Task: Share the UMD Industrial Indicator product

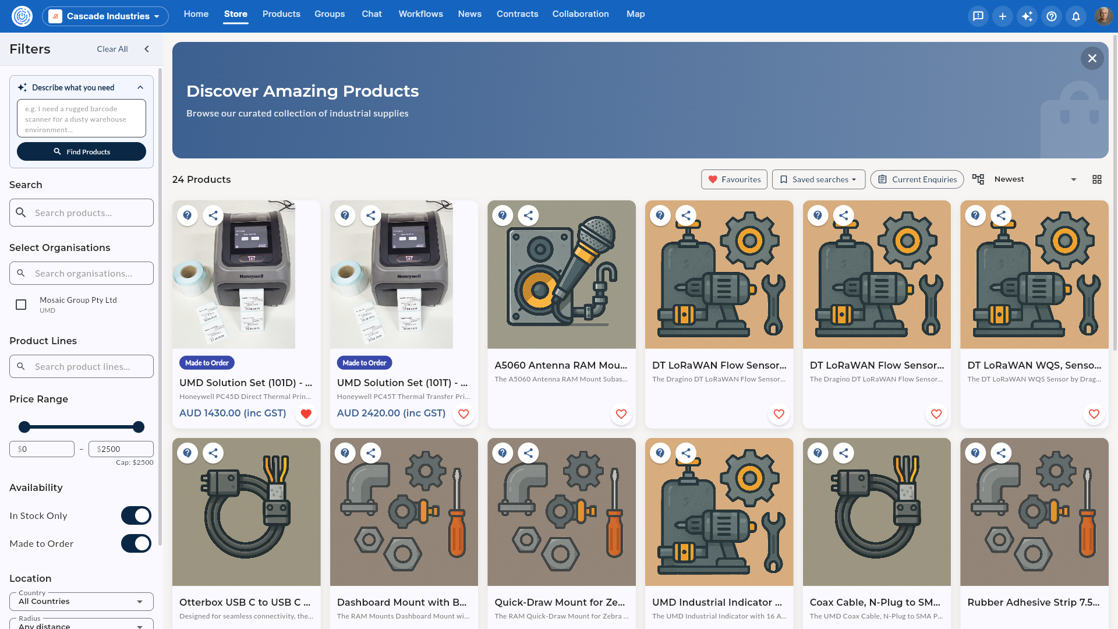Action: click(686, 453)
